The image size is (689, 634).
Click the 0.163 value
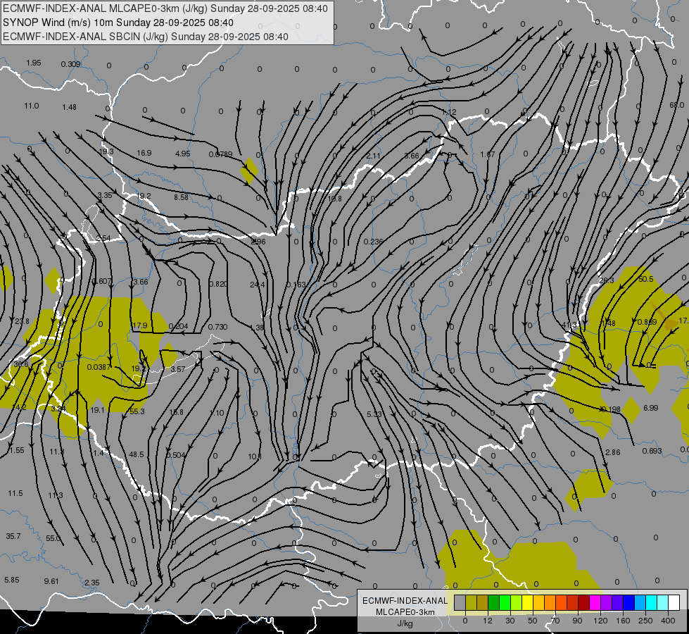296,285
